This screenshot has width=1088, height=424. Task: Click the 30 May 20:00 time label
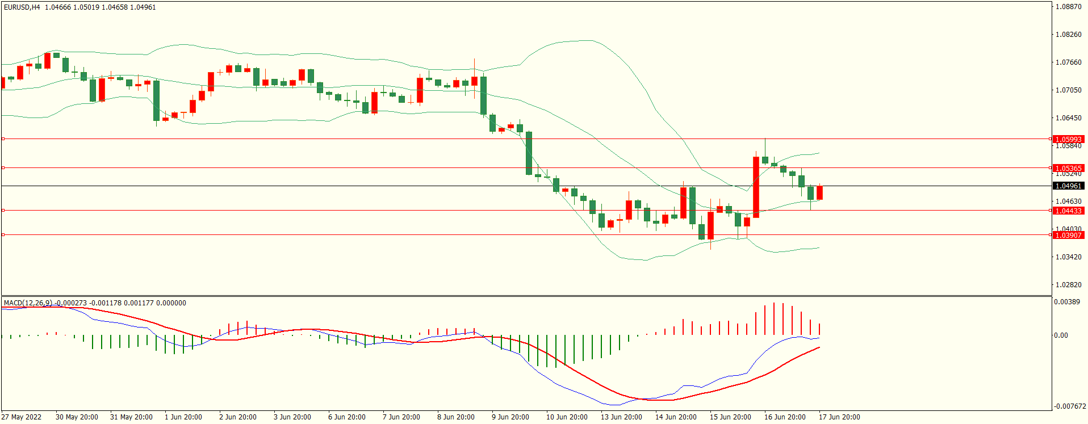77,417
